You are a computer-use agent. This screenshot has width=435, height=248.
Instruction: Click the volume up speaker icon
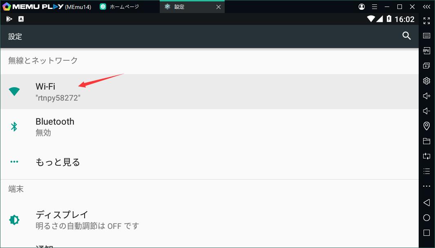pyautogui.click(x=427, y=96)
